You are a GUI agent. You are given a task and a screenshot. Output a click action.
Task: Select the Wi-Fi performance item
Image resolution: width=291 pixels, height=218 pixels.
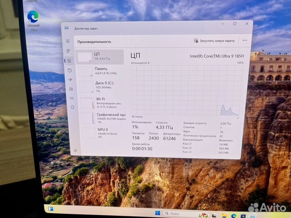[103, 103]
